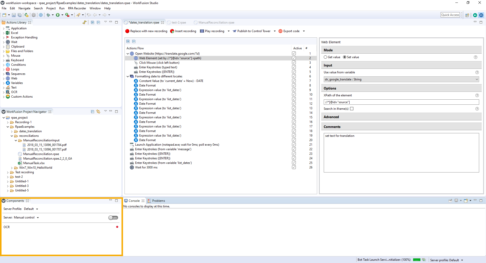This screenshot has width=486, height=263.
Task: Toggle Active checkbox for Constant Value row
Action: click(x=294, y=81)
